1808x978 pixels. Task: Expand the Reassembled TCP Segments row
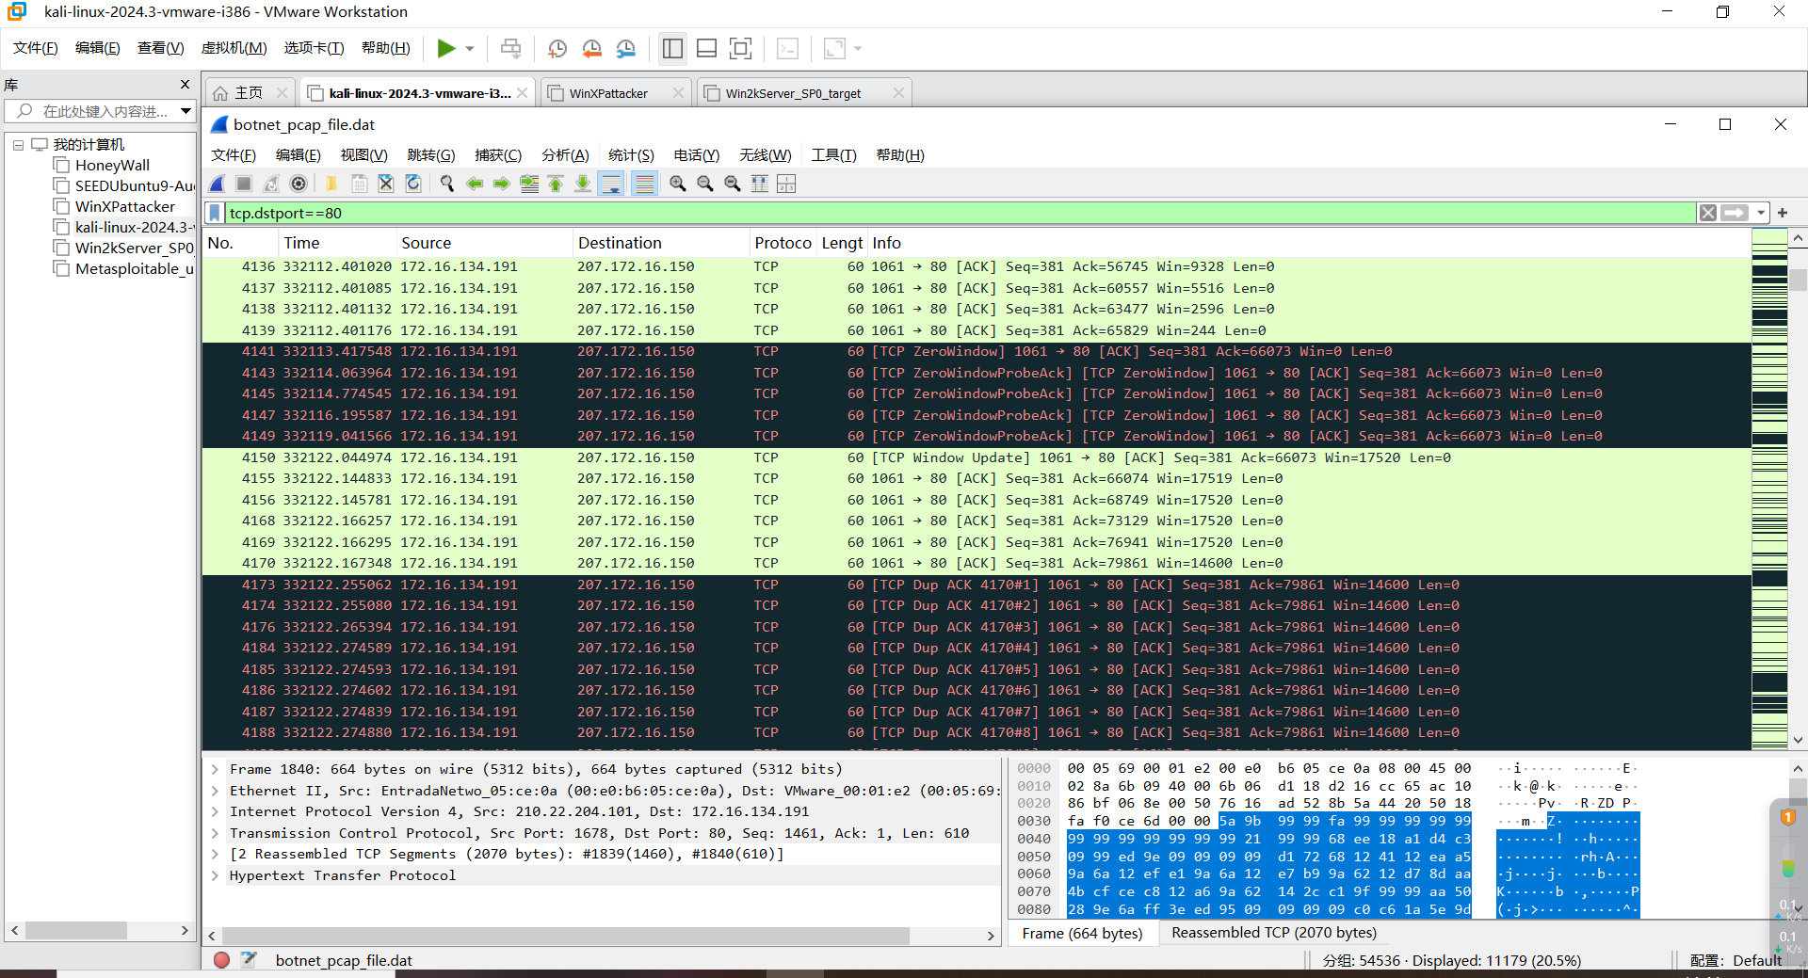pyautogui.click(x=215, y=854)
